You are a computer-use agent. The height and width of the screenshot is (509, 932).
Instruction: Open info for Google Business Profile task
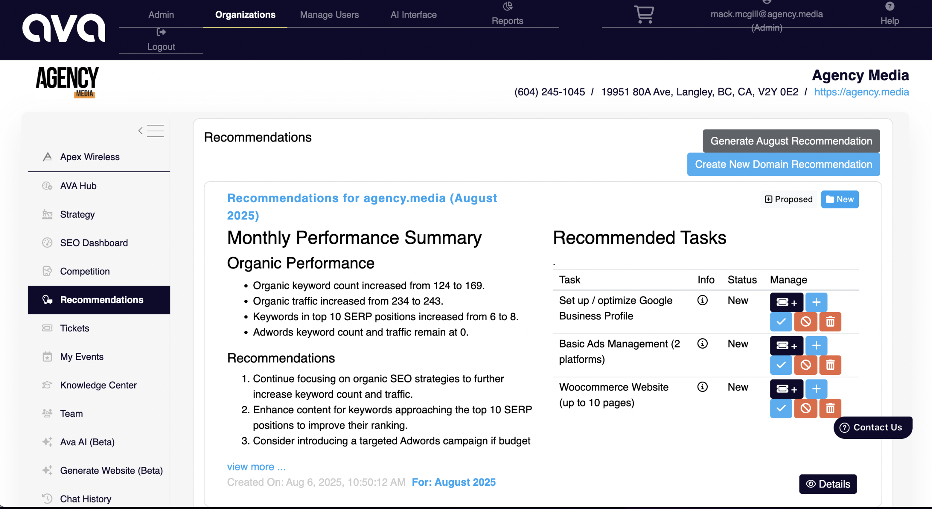[x=702, y=300]
